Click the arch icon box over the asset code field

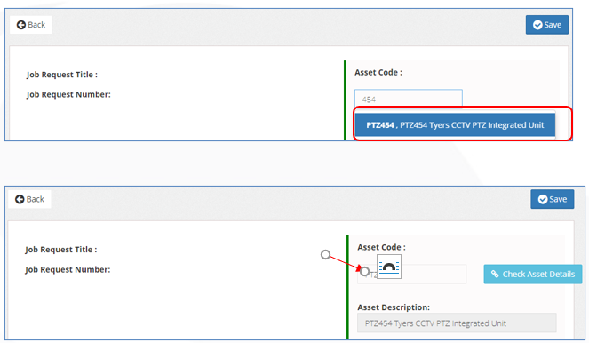coord(389,267)
